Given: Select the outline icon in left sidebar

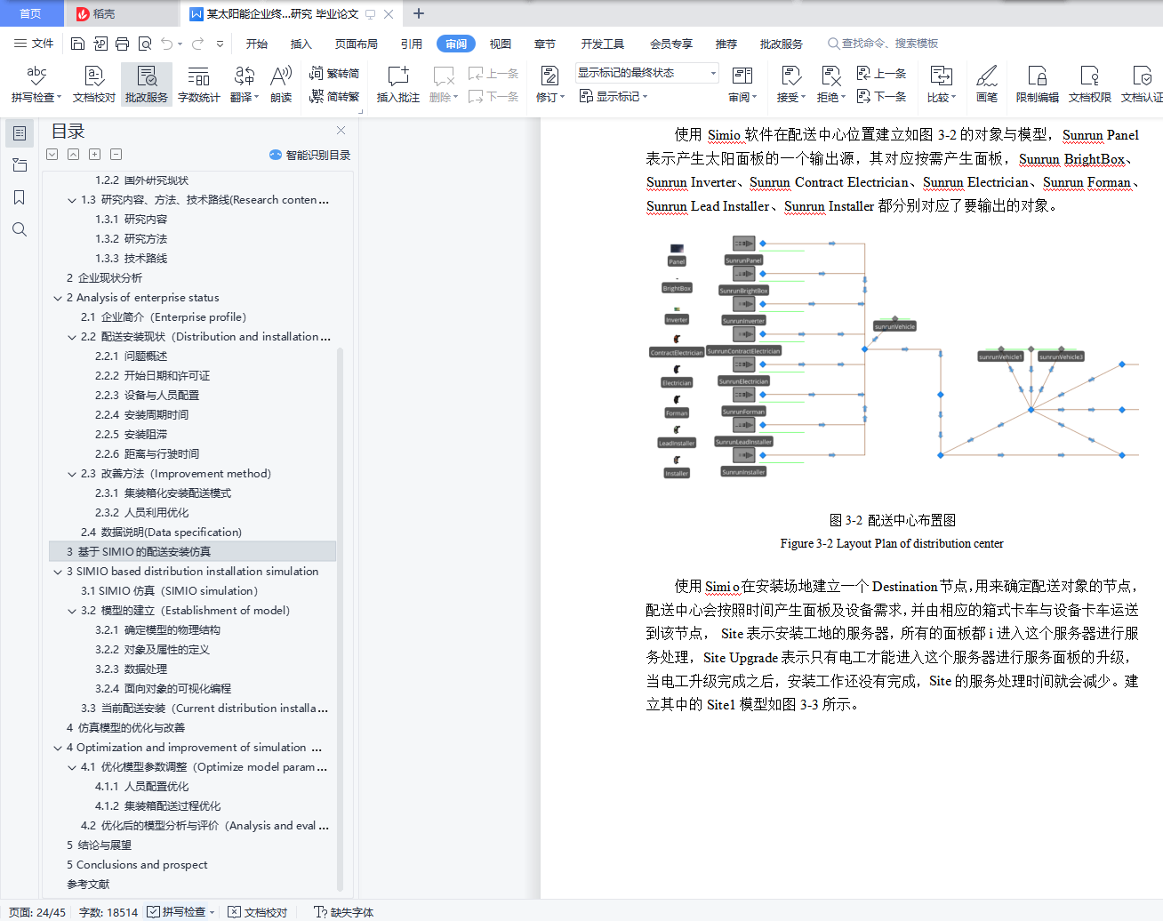Looking at the screenshot, I should click(20, 133).
